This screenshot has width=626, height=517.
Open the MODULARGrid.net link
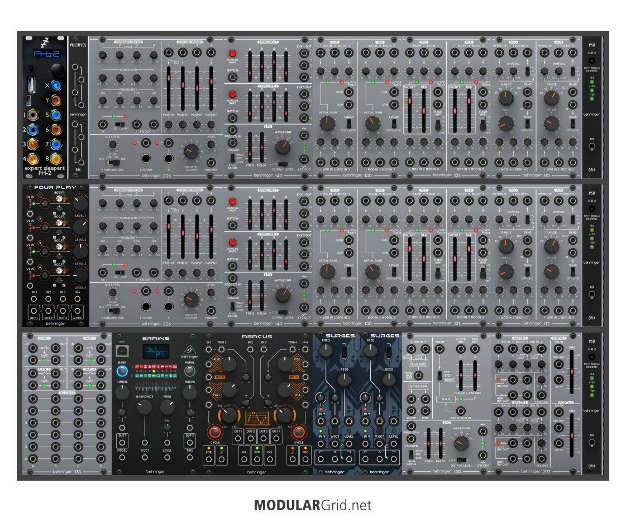point(312,505)
